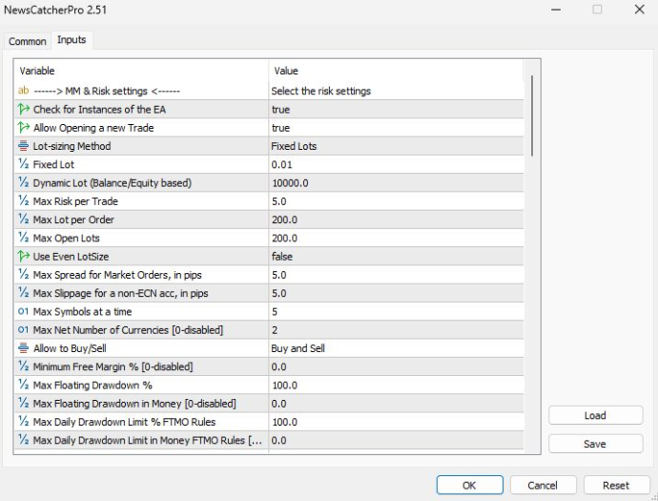Click the Cancel button
This screenshot has width=658, height=501.
tap(543, 485)
